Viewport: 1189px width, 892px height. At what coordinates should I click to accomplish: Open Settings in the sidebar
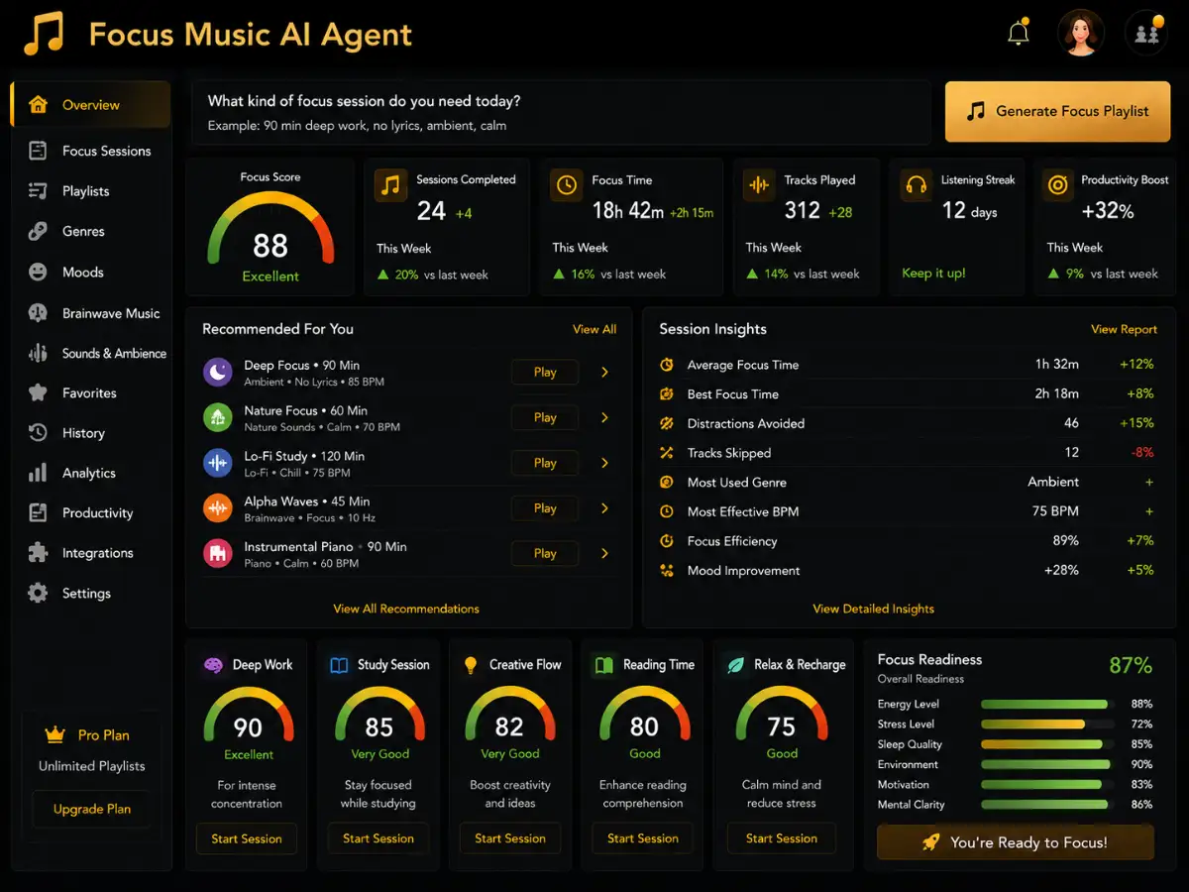click(90, 593)
